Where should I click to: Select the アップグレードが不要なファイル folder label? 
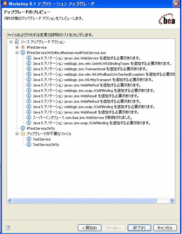[49, 134]
